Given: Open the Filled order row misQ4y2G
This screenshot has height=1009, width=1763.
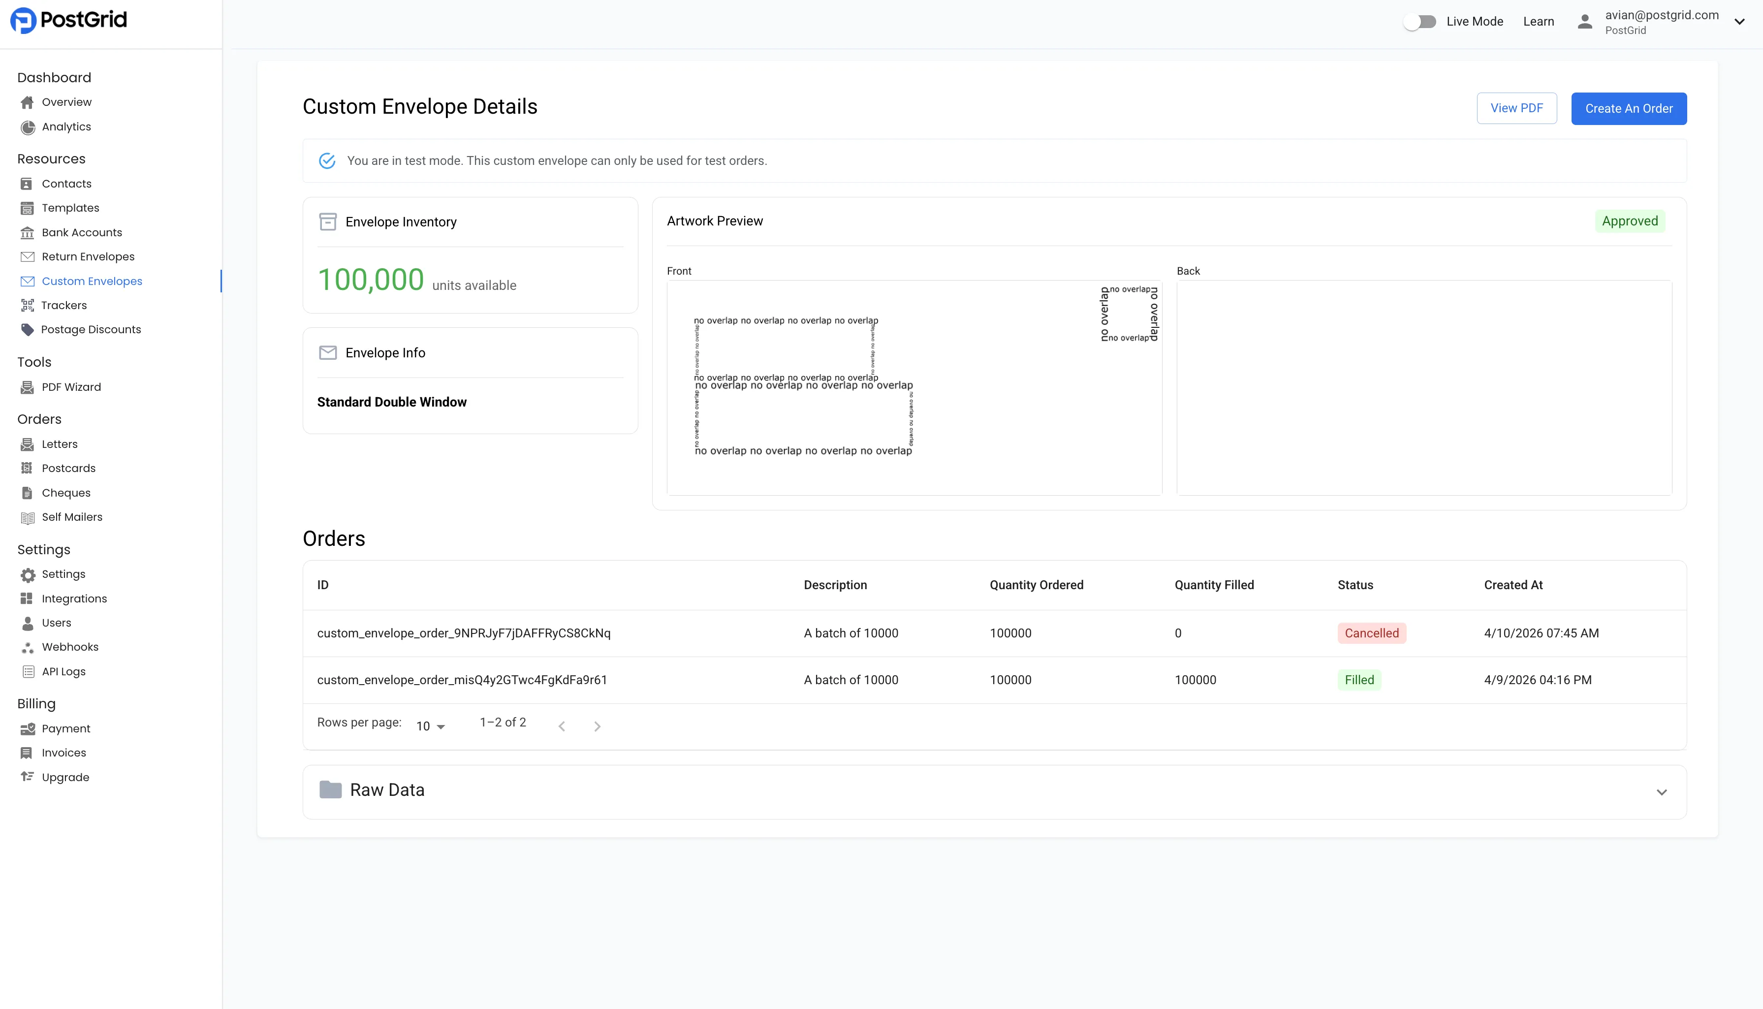Looking at the screenshot, I should click(x=995, y=680).
